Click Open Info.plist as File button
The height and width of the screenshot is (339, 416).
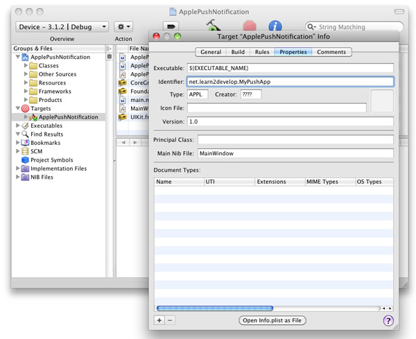pyautogui.click(x=272, y=320)
